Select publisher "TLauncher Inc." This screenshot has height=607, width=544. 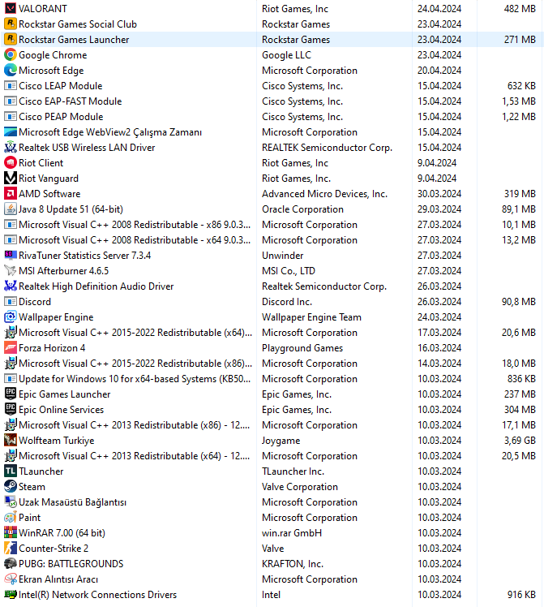pyautogui.click(x=293, y=471)
